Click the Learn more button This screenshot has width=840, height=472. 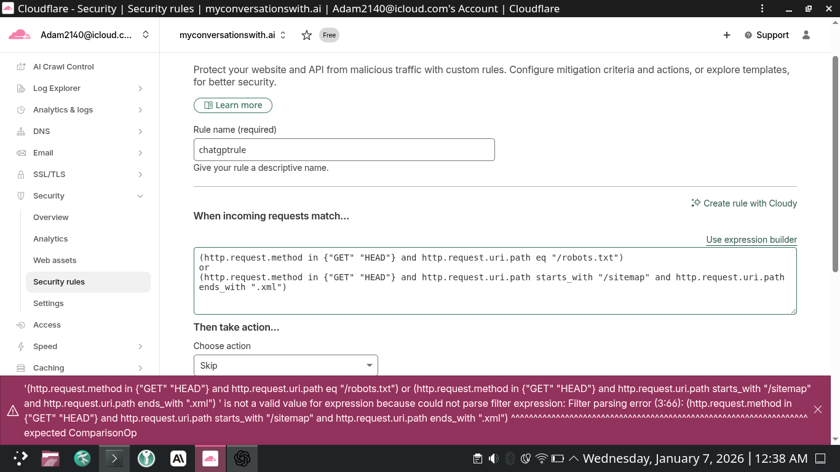pyautogui.click(x=232, y=105)
